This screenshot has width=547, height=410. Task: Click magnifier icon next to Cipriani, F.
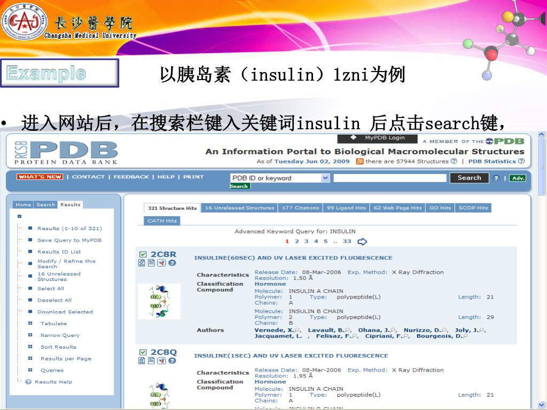tap(405, 336)
